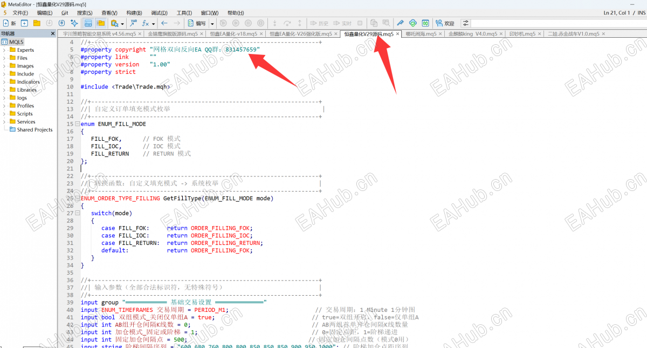Open the 文件(F) menu
The image size is (647, 348).
tap(20, 12)
